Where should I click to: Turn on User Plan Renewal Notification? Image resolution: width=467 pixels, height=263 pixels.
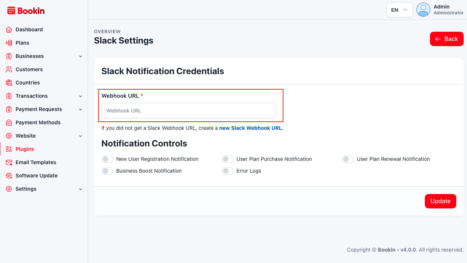(348, 159)
